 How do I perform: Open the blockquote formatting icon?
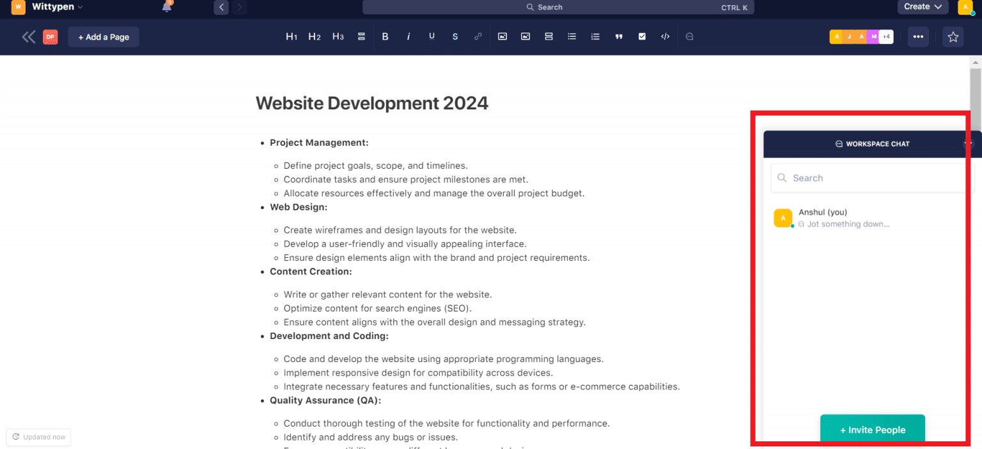(x=619, y=36)
